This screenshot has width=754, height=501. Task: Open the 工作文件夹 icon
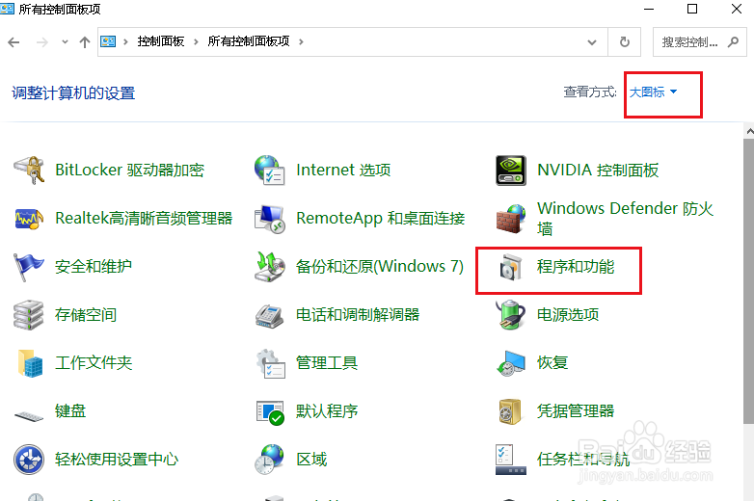pyautogui.click(x=30, y=363)
